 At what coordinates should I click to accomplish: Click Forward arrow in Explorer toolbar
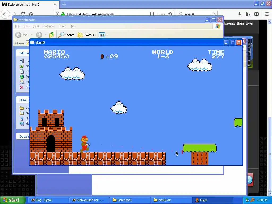[x=39, y=35]
